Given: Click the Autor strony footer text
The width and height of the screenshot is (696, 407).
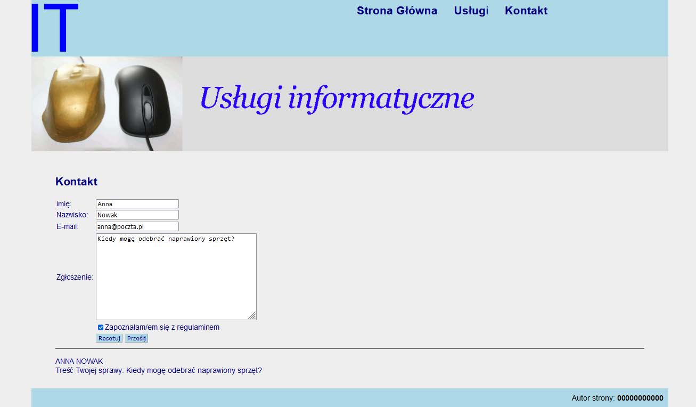Looking at the screenshot, I should coord(617,398).
